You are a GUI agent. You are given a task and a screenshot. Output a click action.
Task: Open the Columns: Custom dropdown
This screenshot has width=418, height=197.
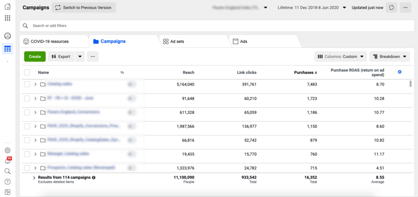coord(340,57)
